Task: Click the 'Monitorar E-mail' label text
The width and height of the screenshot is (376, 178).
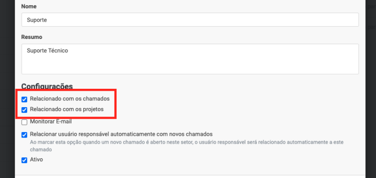Action: coord(51,122)
